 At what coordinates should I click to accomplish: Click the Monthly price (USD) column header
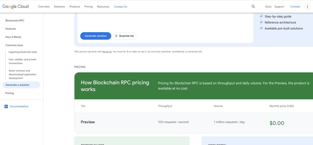[282, 106]
